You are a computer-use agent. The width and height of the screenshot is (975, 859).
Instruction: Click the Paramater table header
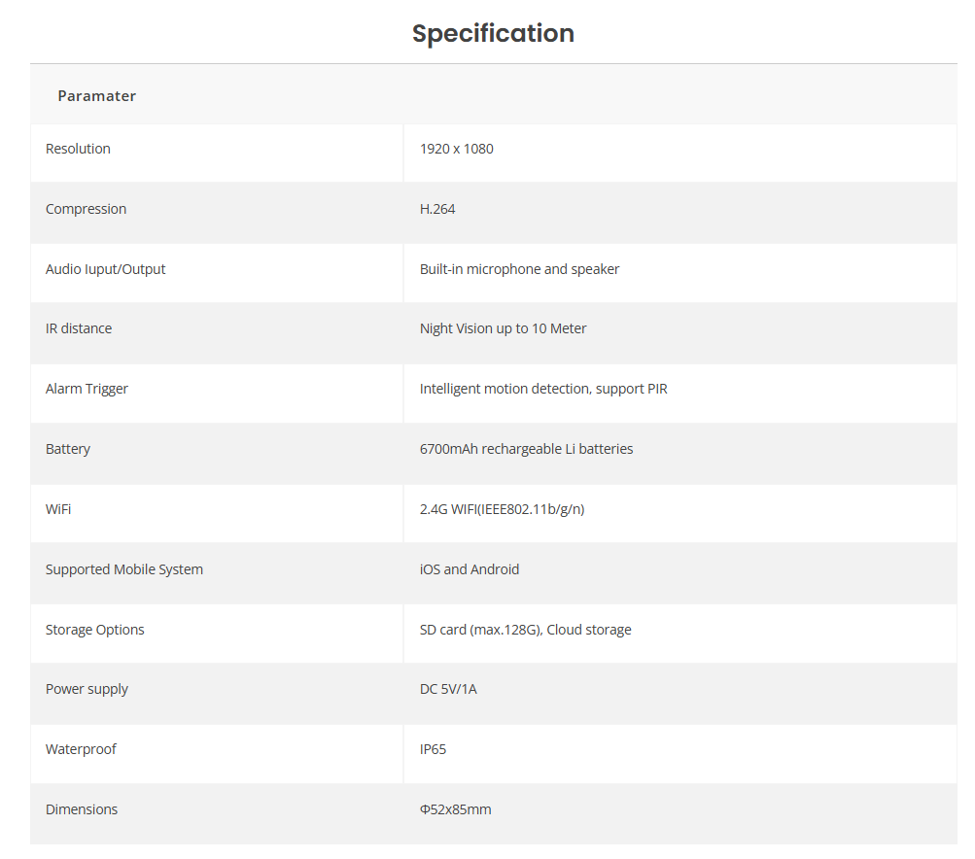pos(96,95)
